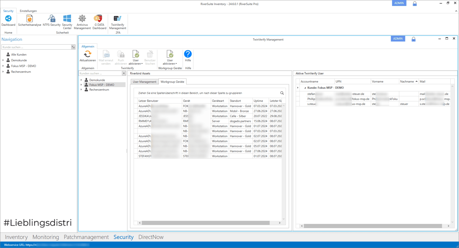The width and height of the screenshot is (459, 248).
Task: Sort by UPN column header
Action: tap(353, 82)
